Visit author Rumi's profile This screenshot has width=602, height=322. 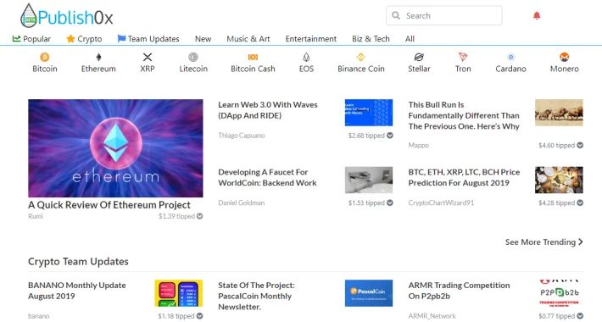[x=36, y=216]
